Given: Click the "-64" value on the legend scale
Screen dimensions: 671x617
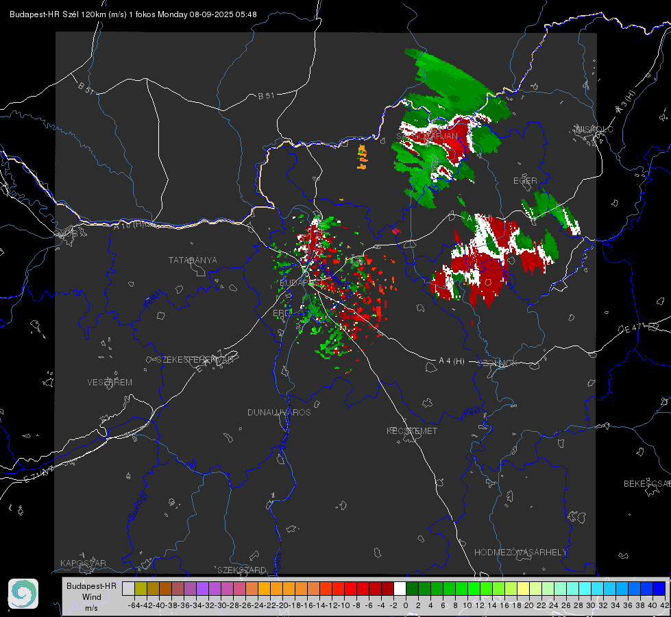Looking at the screenshot, I should point(134,605).
